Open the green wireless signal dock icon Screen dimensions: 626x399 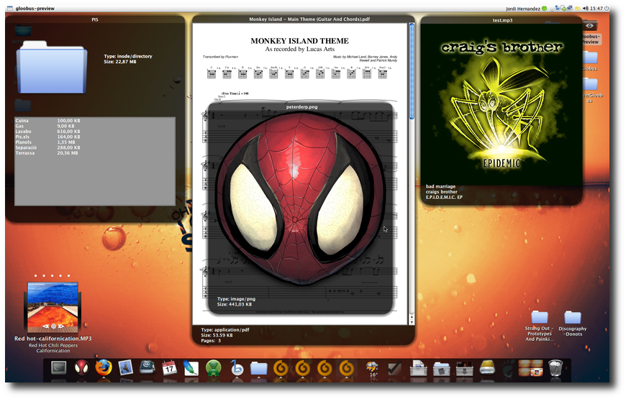(213, 367)
